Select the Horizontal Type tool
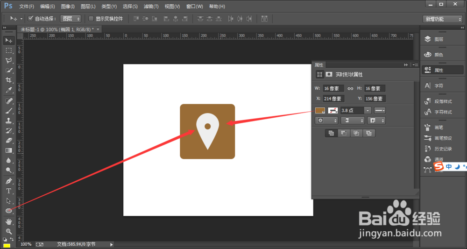 (x=8, y=191)
